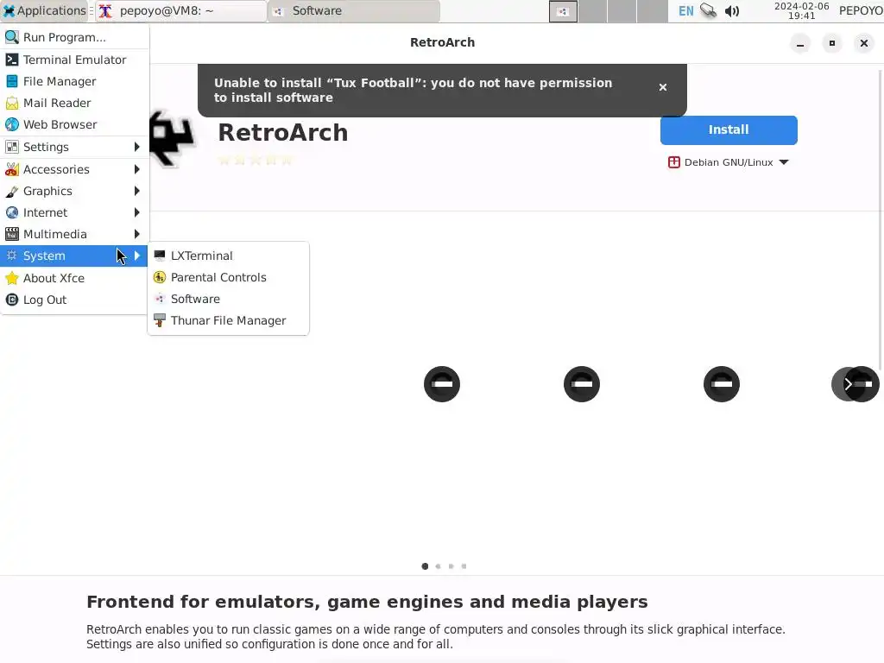Screen dimensions: 884x663
Task: Select the second carousel page dot
Action: (438, 566)
